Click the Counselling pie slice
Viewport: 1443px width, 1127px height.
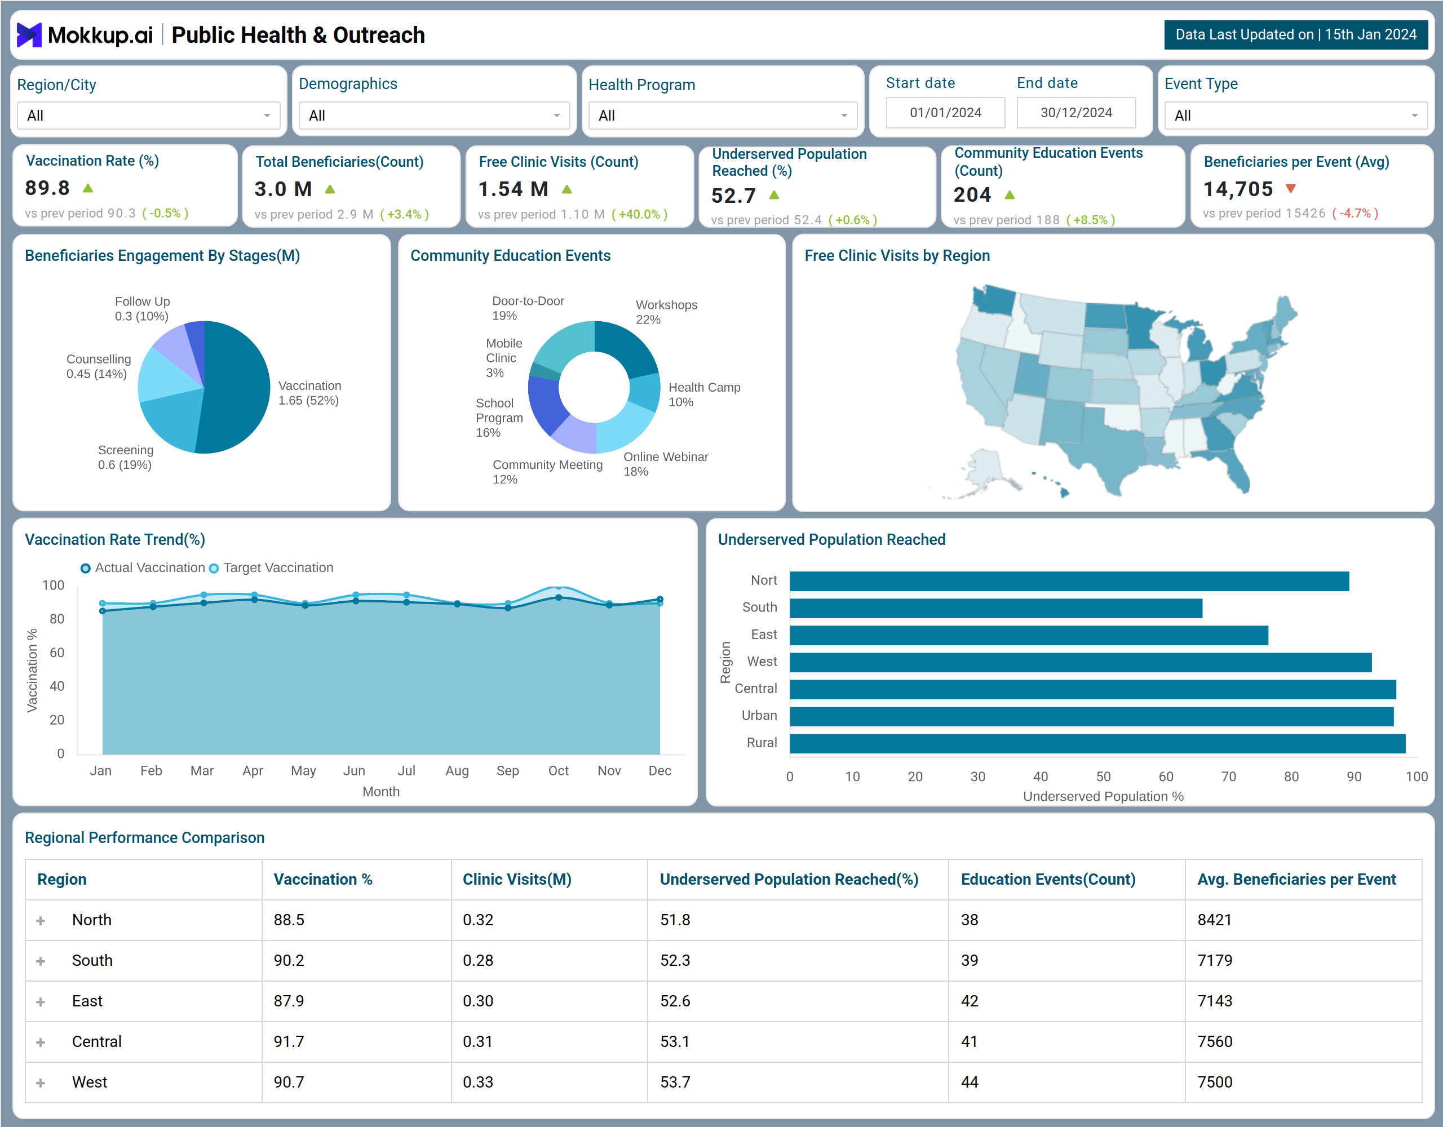(163, 376)
